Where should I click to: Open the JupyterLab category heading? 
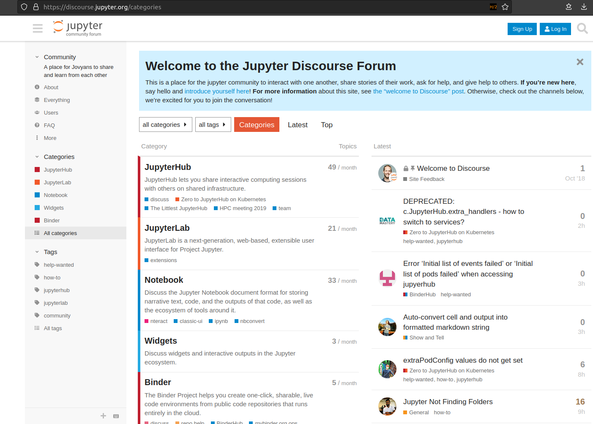(167, 228)
